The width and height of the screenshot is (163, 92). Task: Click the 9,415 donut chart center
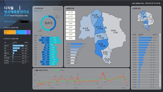pos(48,23)
